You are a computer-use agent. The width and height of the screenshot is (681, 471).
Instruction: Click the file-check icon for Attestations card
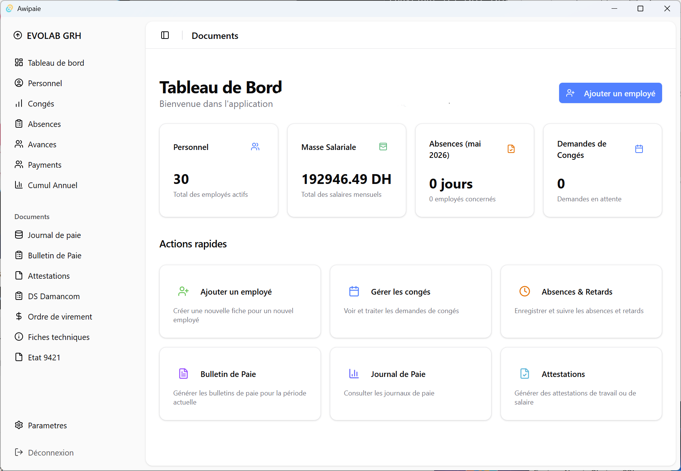pyautogui.click(x=525, y=374)
